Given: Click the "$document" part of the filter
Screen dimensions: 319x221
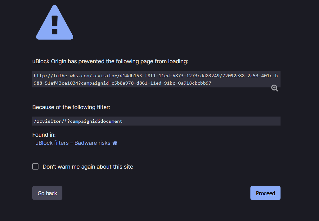Looking at the screenshot, I should (110, 121).
